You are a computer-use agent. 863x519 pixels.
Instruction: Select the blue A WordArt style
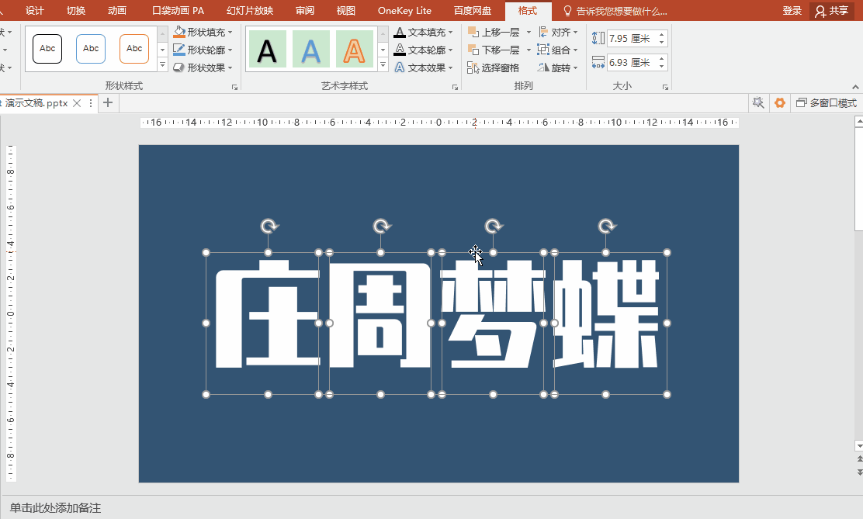[310, 48]
